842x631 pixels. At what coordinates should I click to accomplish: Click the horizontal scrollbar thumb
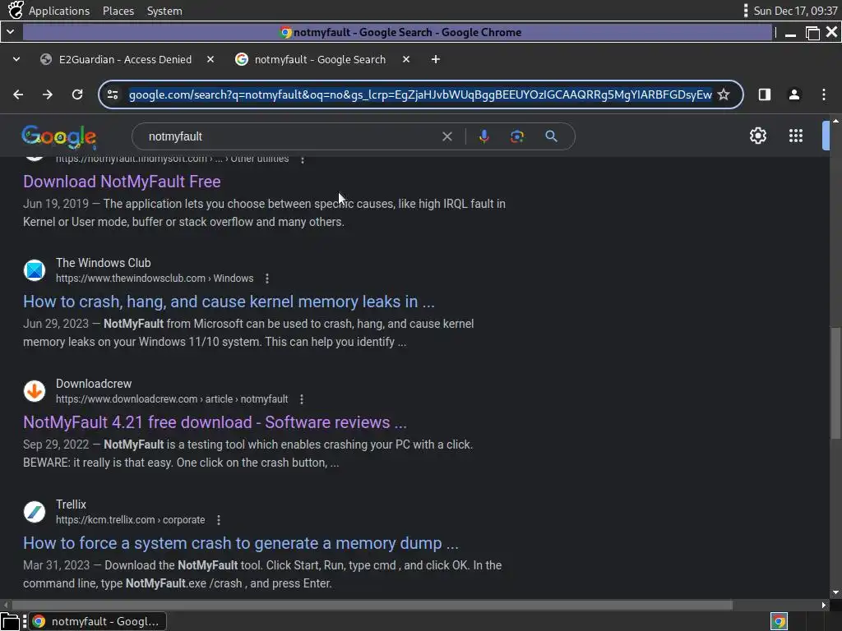click(372, 606)
